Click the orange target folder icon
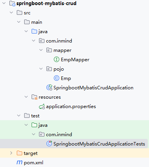 click(x=20, y=153)
